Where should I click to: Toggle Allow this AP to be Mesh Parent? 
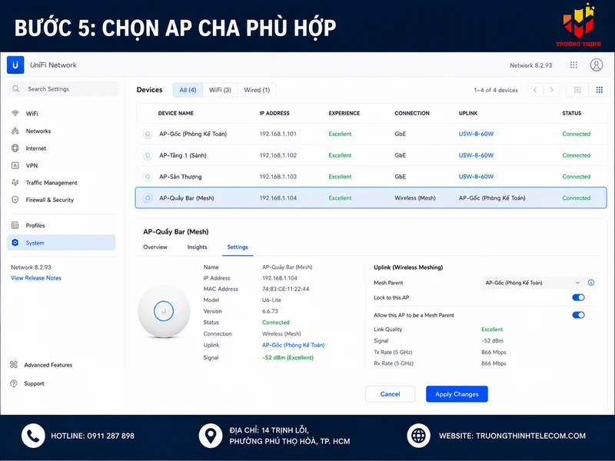578,315
